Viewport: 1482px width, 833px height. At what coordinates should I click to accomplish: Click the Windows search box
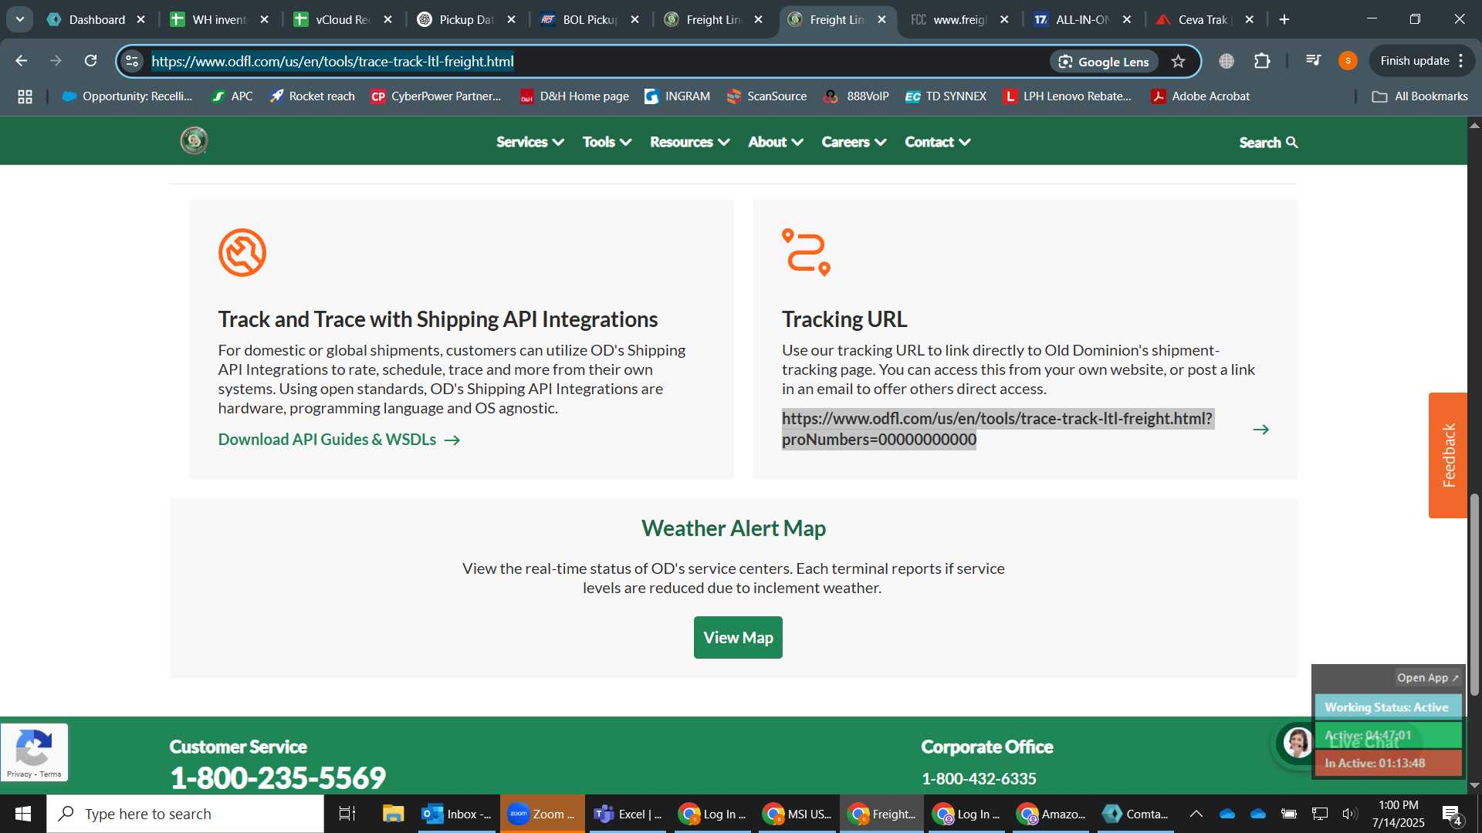click(x=185, y=814)
